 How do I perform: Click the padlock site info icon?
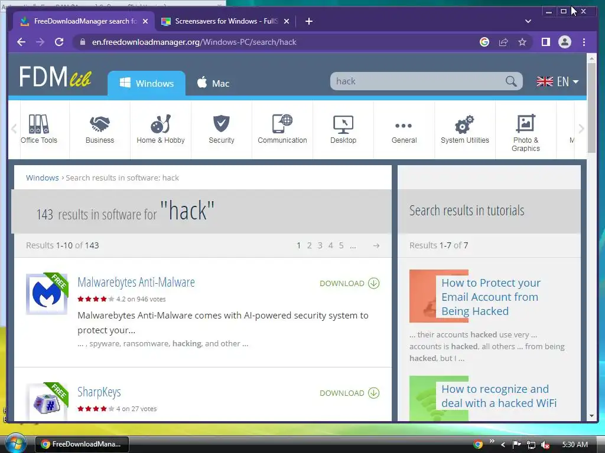pyautogui.click(x=83, y=42)
